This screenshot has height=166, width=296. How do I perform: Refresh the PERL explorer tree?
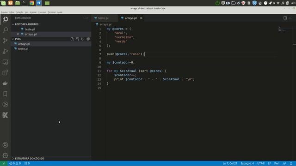click(83, 39)
